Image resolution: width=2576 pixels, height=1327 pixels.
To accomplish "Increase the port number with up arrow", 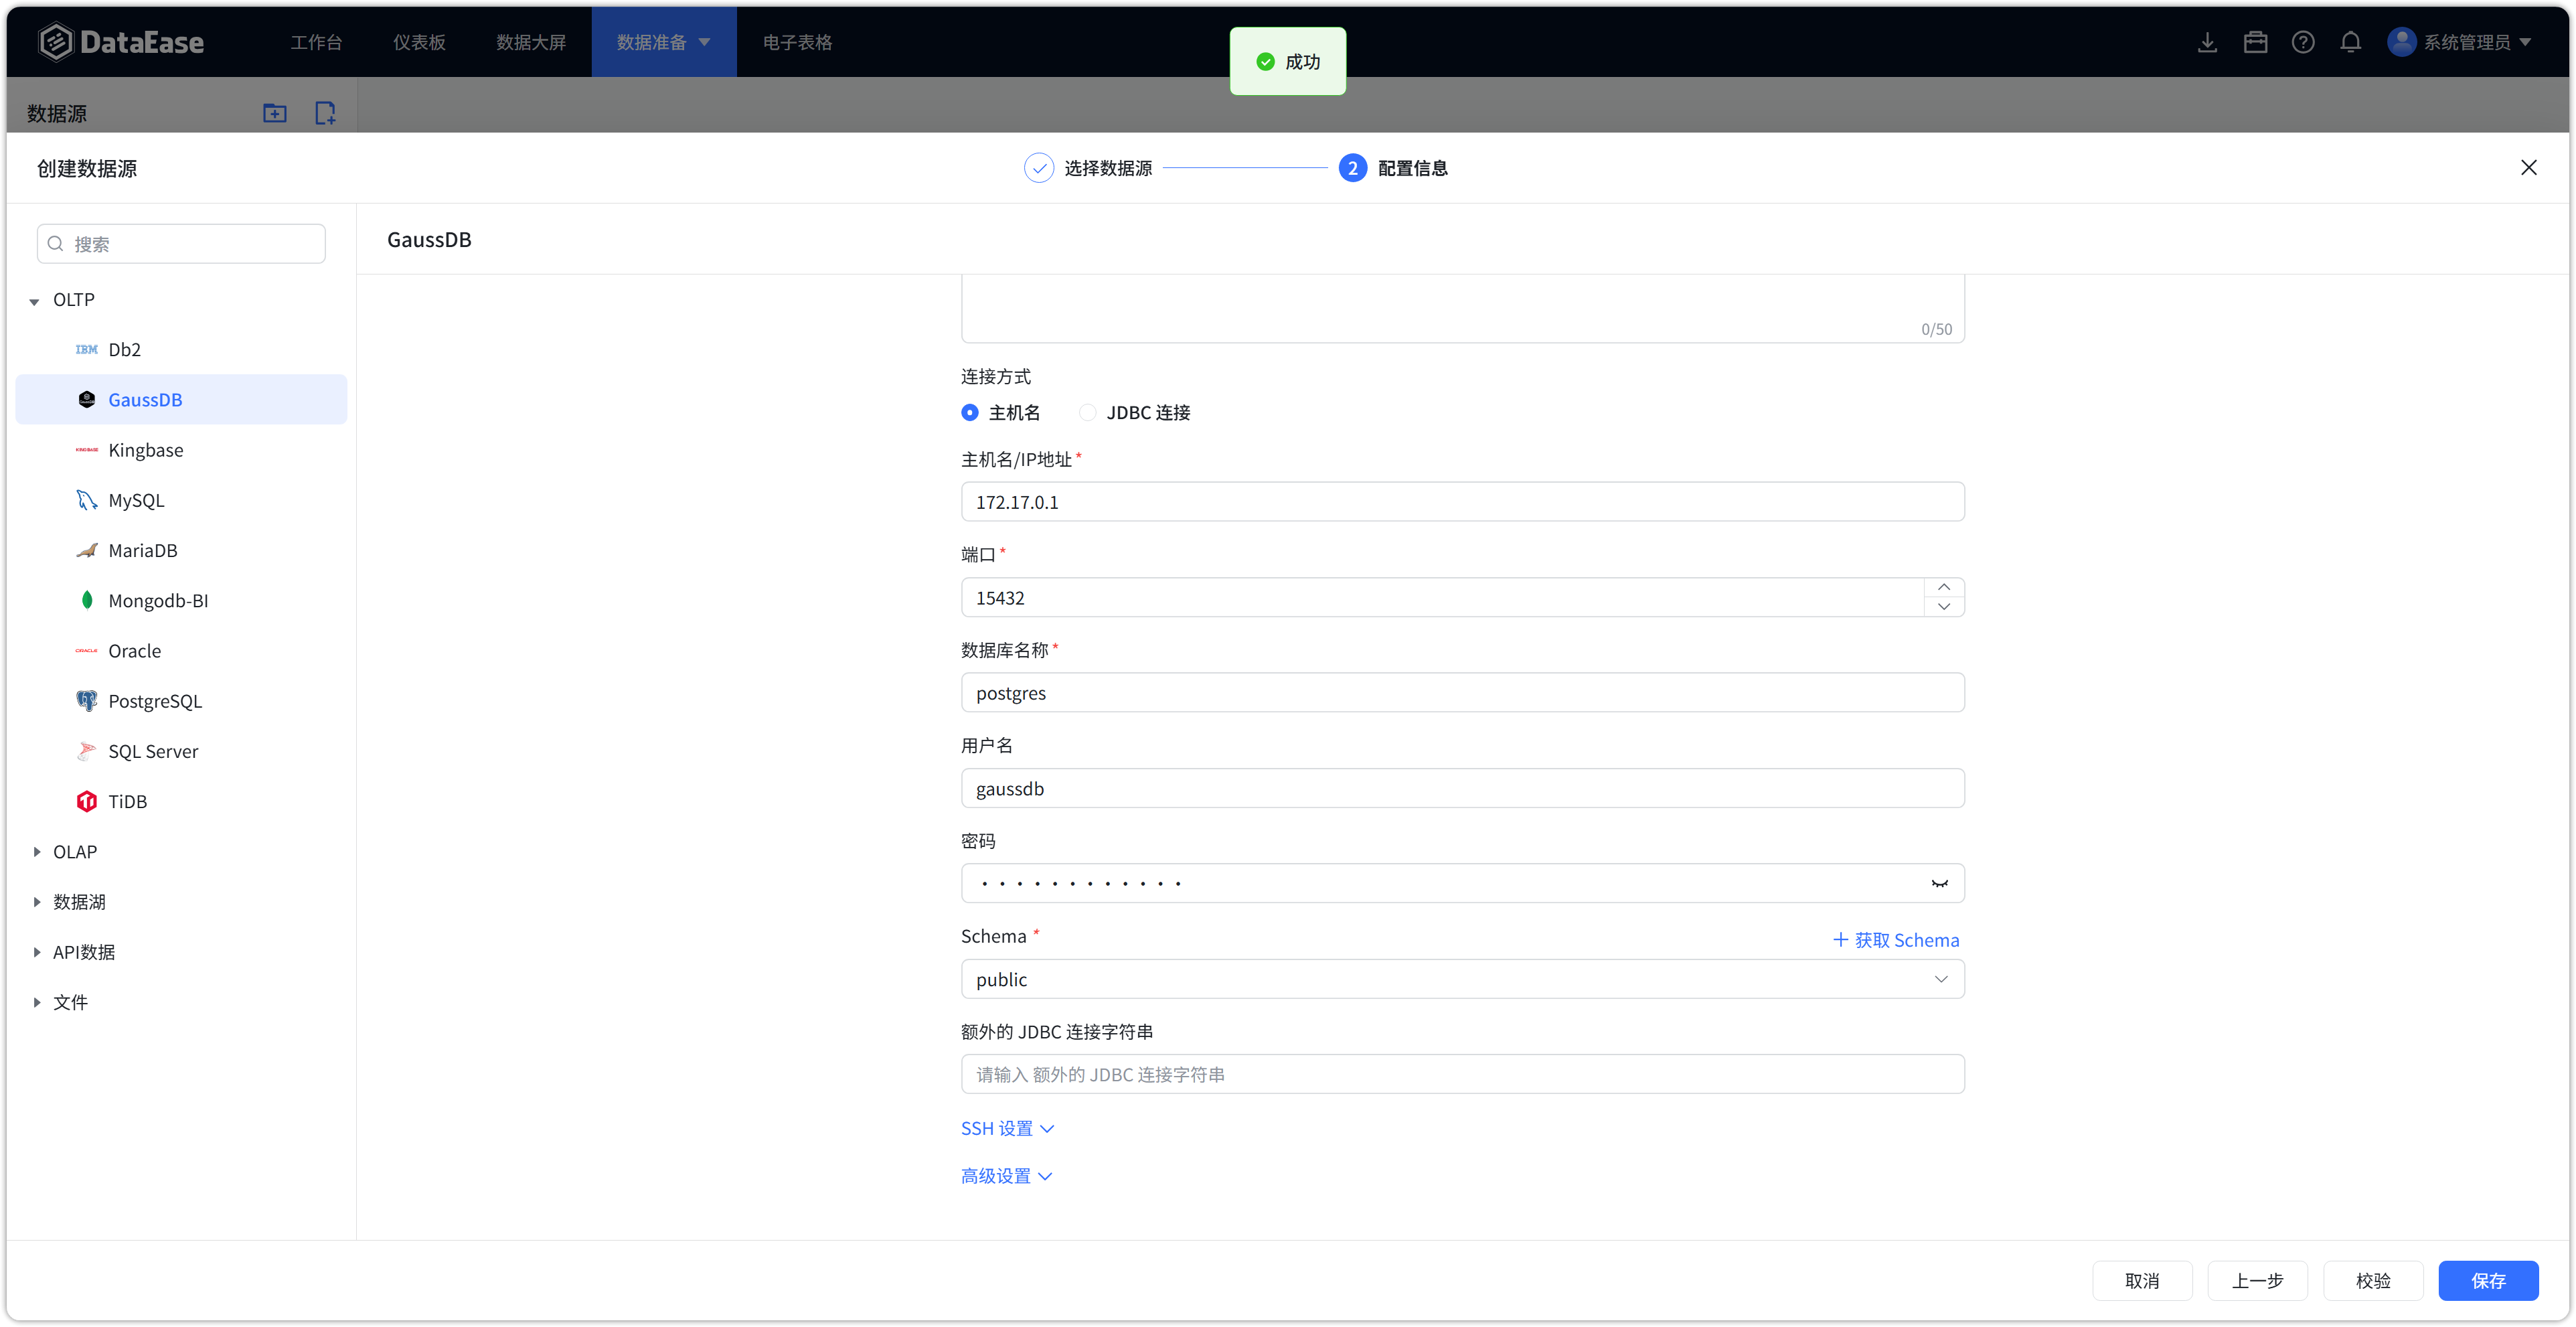I will (1943, 588).
